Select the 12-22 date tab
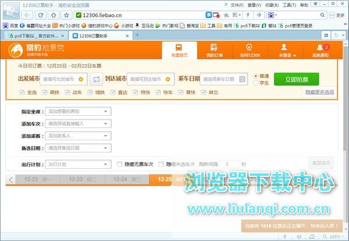349x241 pixels. pyautogui.click(x=38, y=179)
